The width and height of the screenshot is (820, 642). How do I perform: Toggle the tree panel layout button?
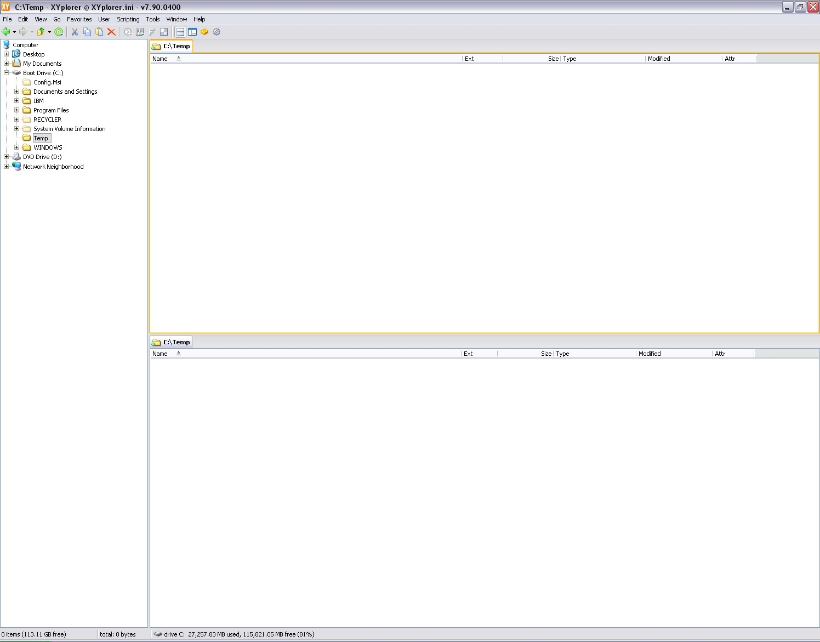click(x=192, y=32)
